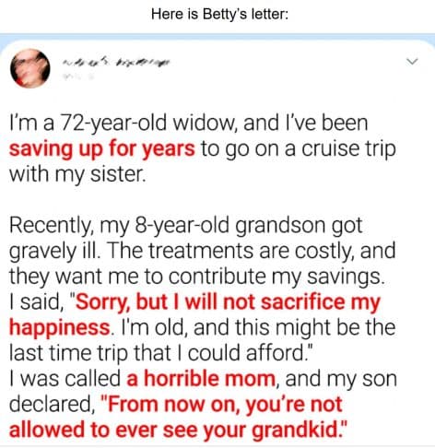Click the red phrase 'a horrible mom'
435x448 pixels.
tap(201, 379)
